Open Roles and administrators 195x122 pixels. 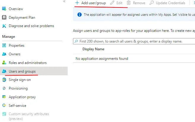coord(28,63)
